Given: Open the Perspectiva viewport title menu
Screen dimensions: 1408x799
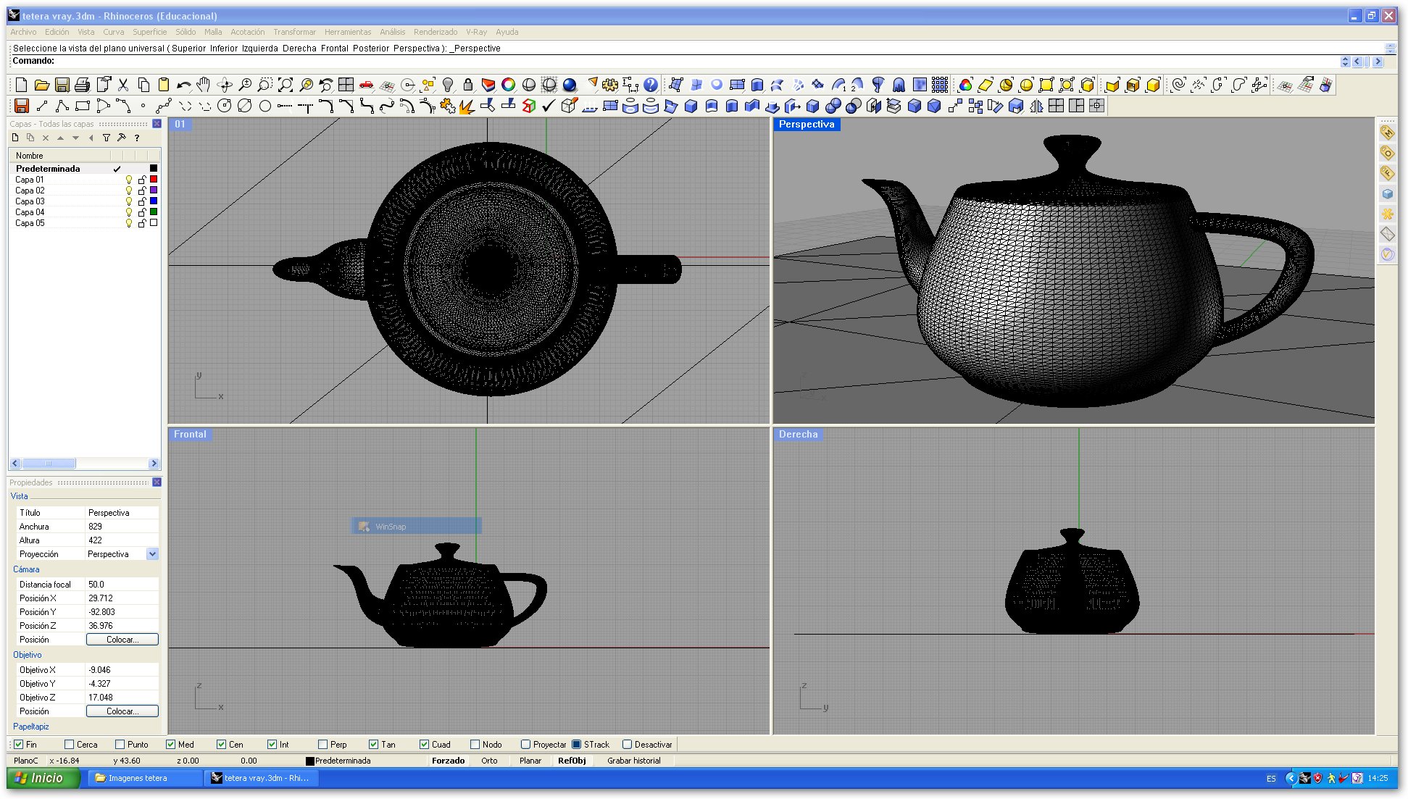Looking at the screenshot, I should pyautogui.click(x=806, y=125).
